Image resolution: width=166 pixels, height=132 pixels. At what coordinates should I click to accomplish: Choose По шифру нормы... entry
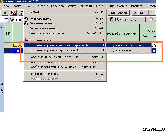[65, 19]
